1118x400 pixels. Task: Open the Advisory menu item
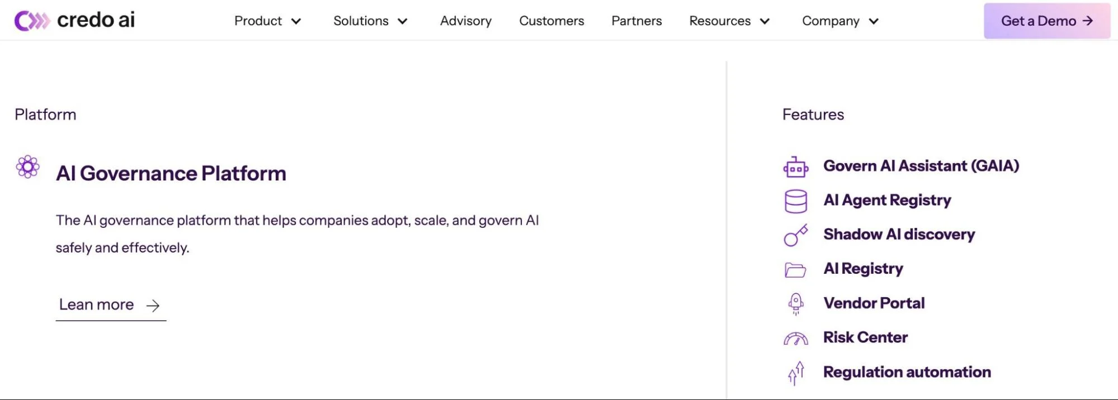466,21
